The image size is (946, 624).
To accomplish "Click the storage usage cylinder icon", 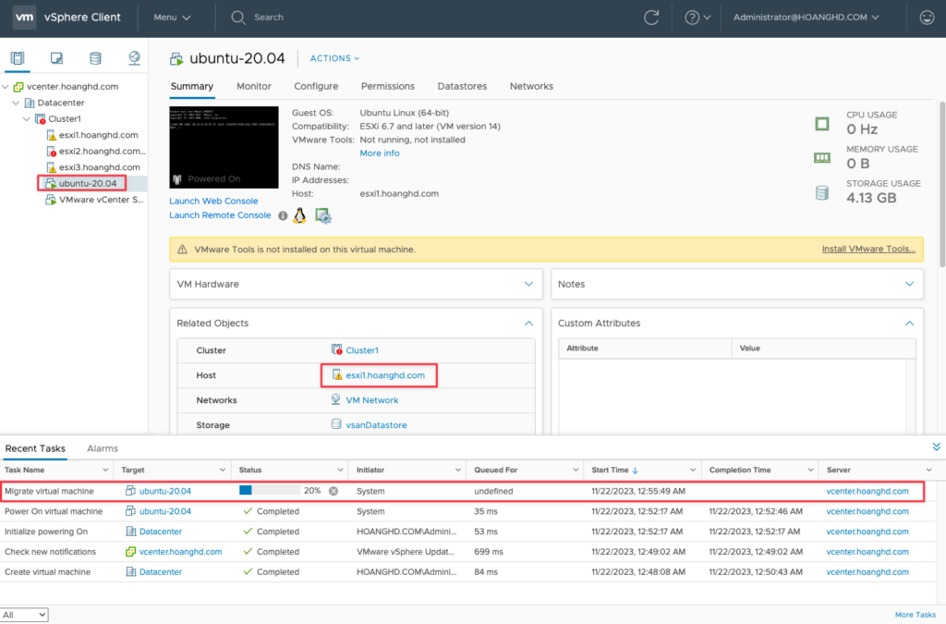I will coord(821,193).
